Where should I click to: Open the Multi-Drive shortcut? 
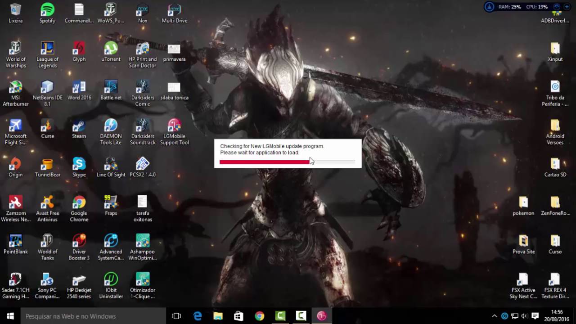point(175,13)
